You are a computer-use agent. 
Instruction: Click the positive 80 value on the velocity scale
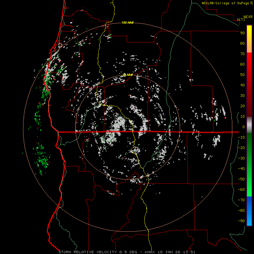(242, 43)
